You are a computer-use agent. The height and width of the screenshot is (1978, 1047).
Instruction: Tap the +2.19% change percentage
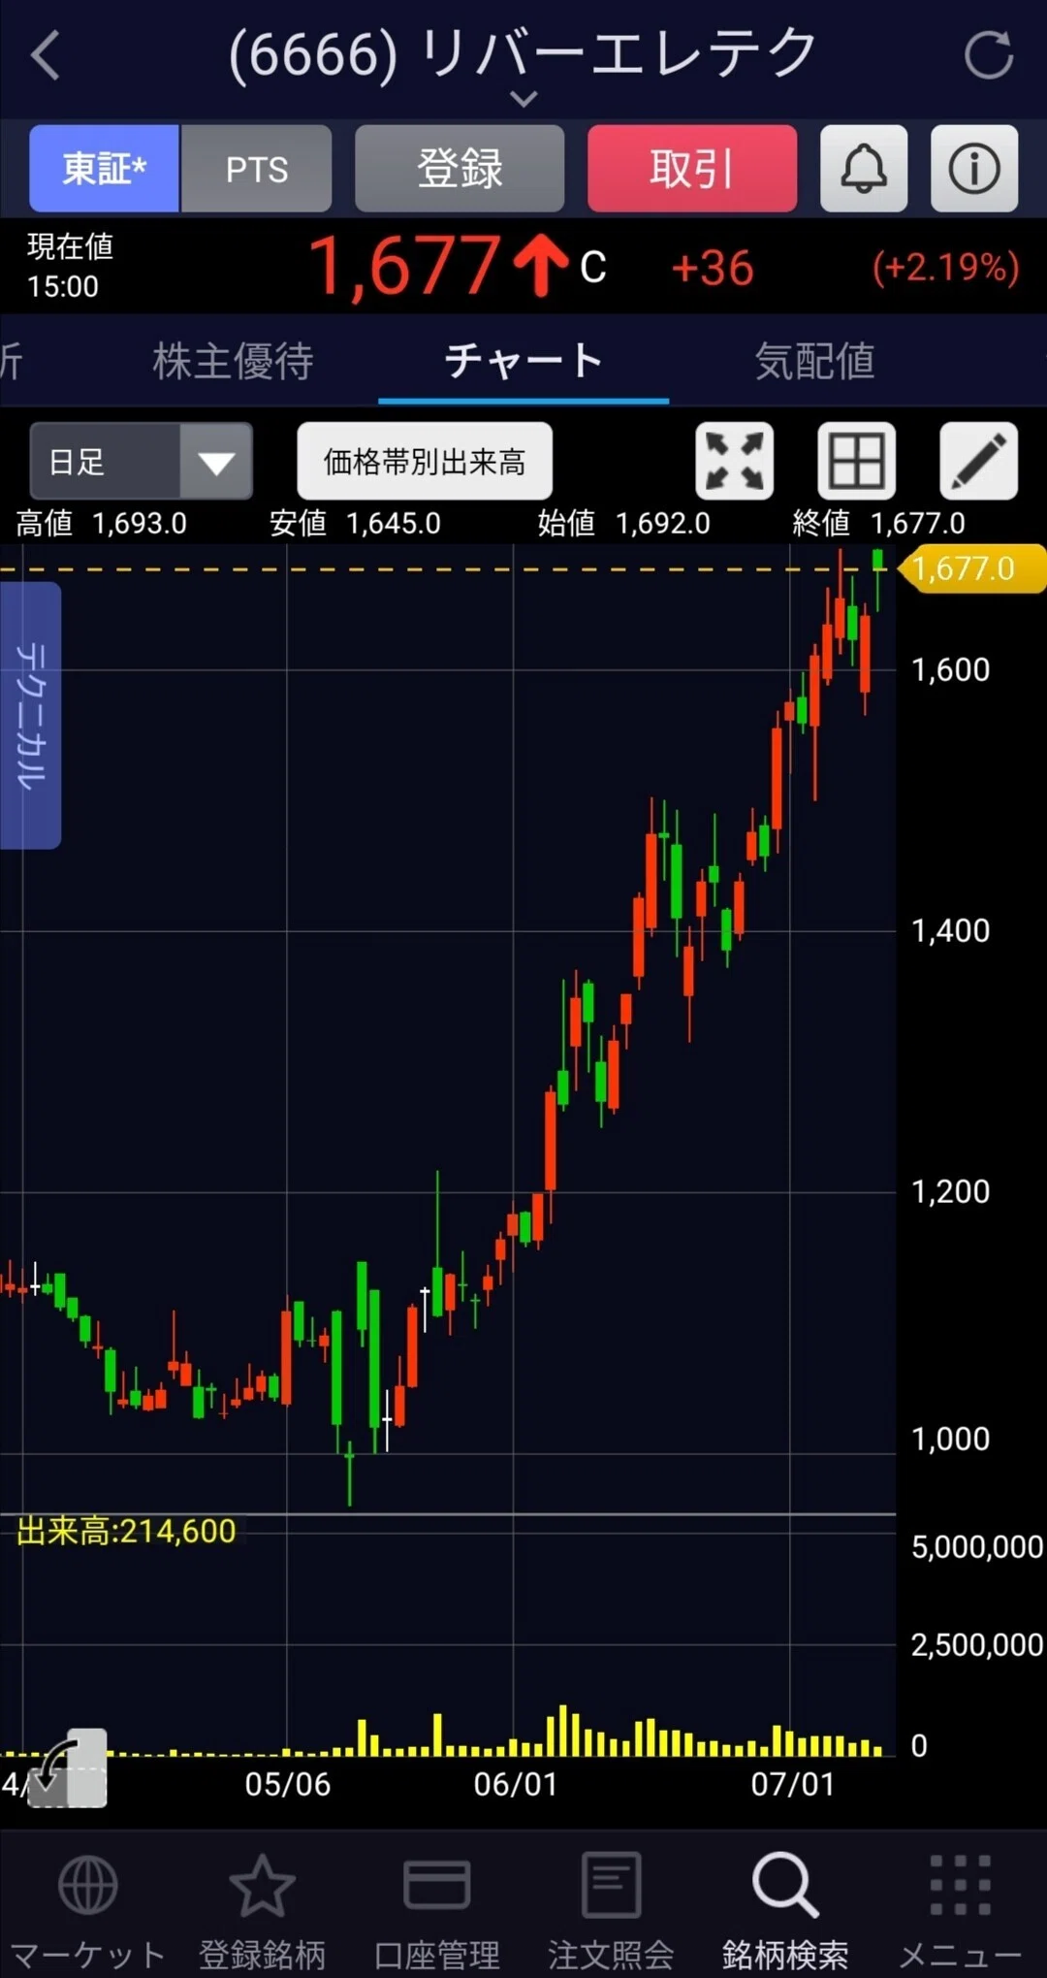tap(946, 267)
